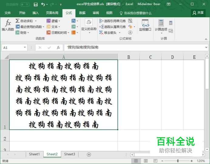Screen dimensions: 210x164
Task: Click the Calculate Sheet icon
Action: click(x=171, y=31)
